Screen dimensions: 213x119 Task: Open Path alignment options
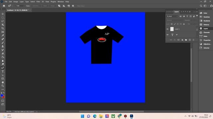[x=64, y=6]
